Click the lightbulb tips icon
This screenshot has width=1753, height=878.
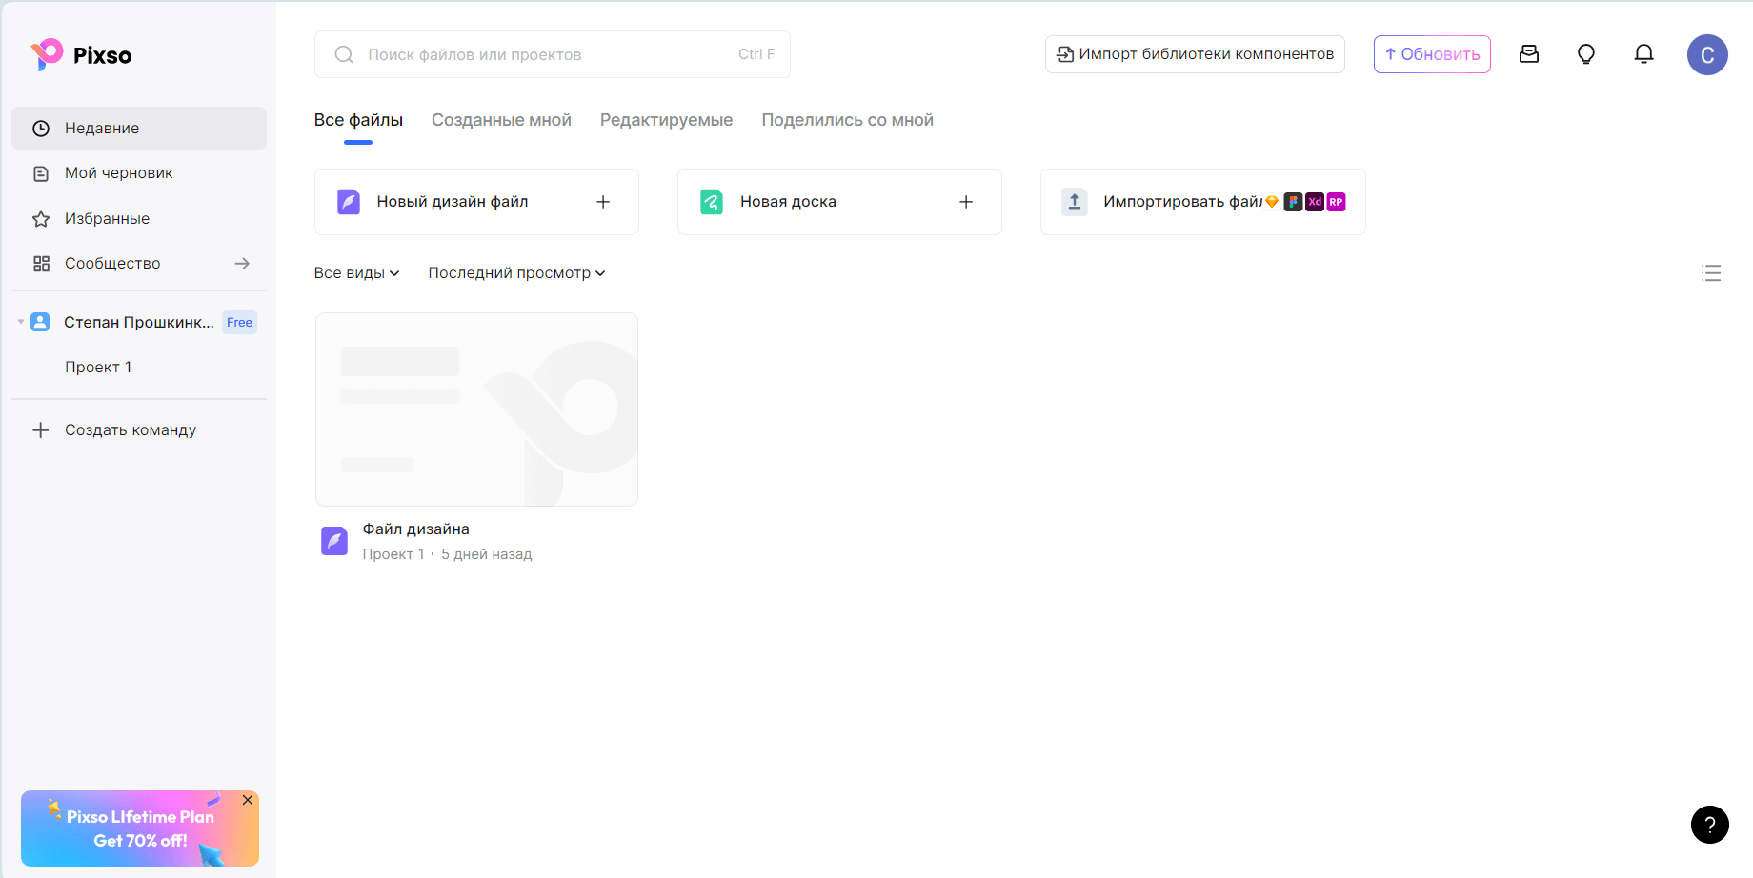tap(1586, 54)
